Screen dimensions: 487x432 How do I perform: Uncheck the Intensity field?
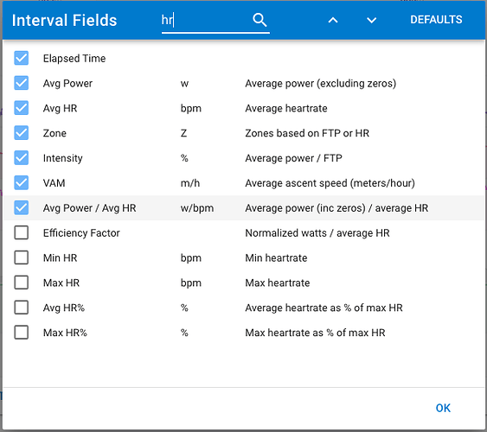pos(21,158)
